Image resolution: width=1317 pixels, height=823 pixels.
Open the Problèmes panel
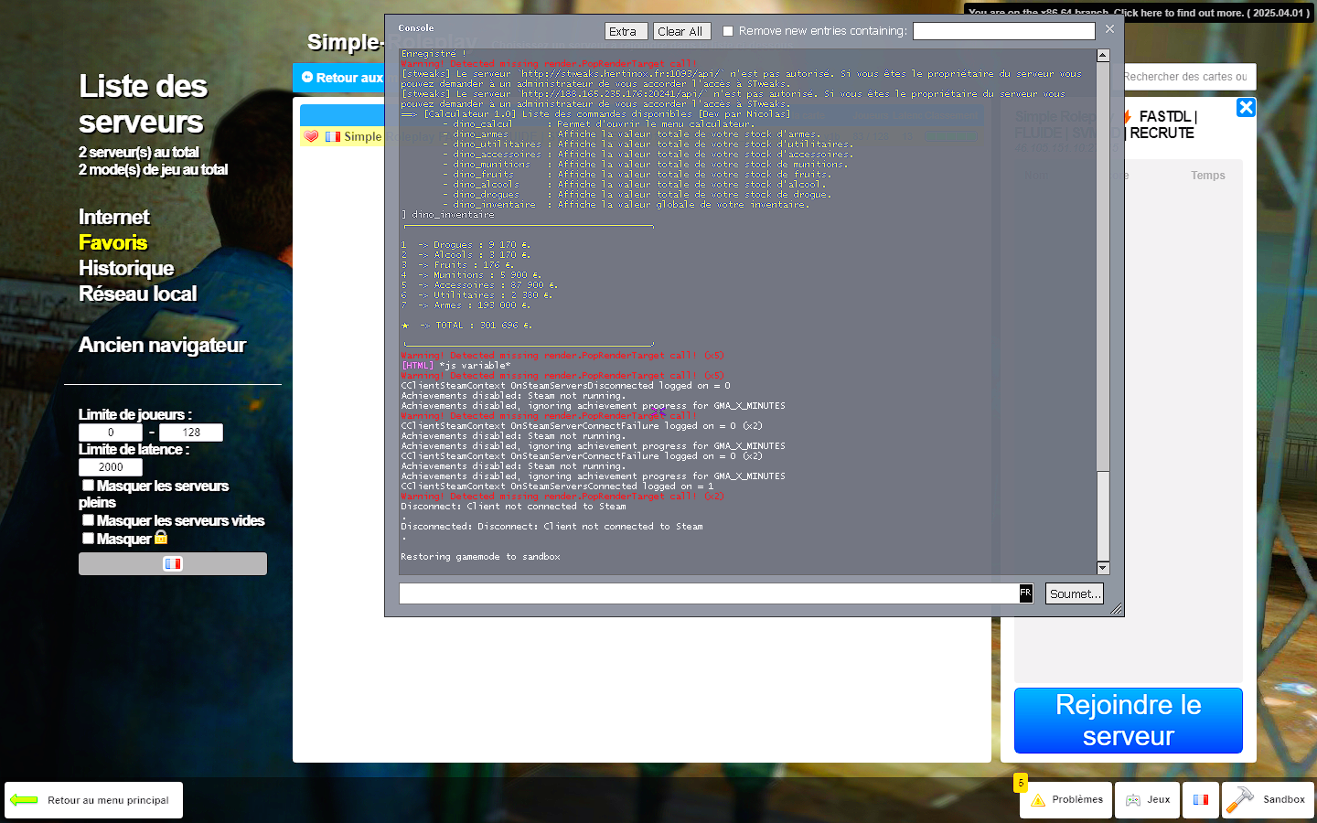pyautogui.click(x=1066, y=800)
